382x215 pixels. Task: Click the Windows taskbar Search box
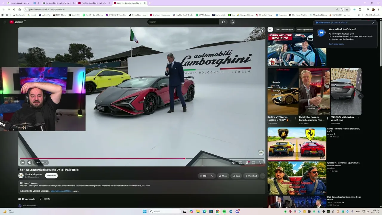tap(165, 211)
